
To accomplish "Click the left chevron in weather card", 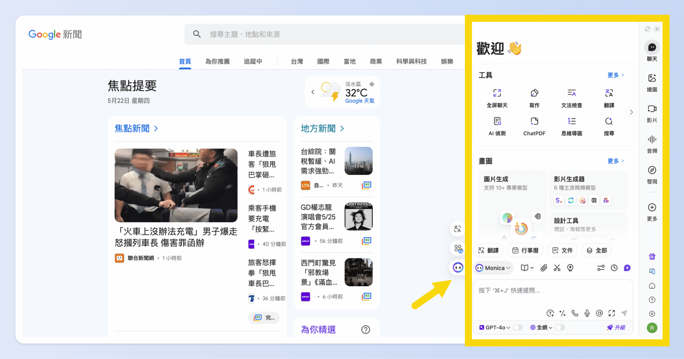I will [x=313, y=92].
